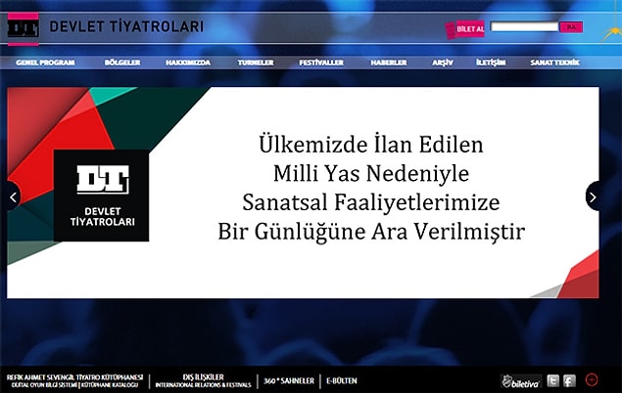This screenshot has width=622, height=393.
Task: Open the Sanat Teknik menu item
Action: click(x=555, y=63)
